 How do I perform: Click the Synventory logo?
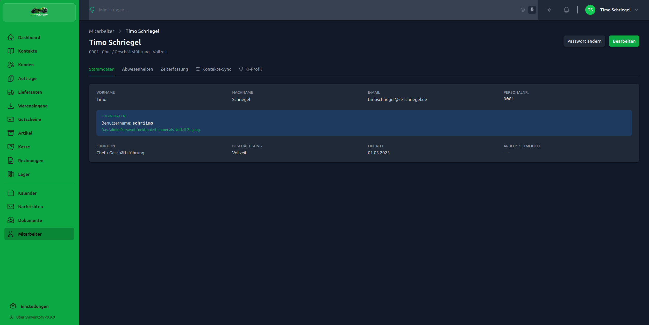[39, 12]
